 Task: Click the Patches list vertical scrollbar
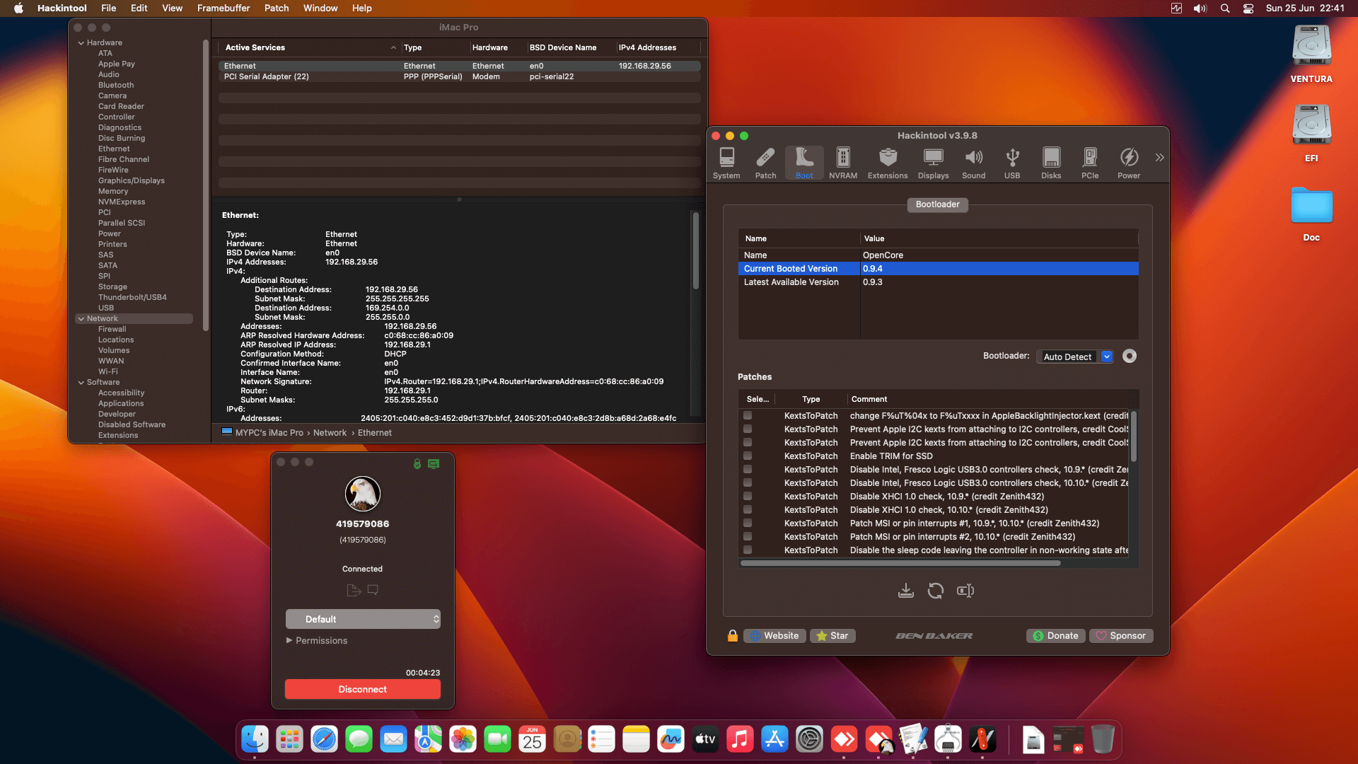point(1134,436)
